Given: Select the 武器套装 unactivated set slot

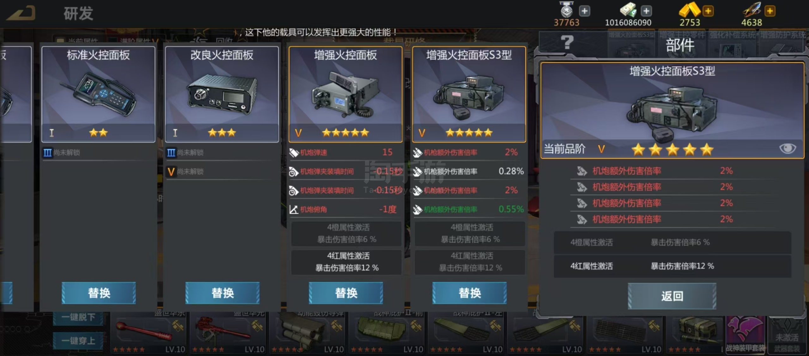Looking at the screenshot, I should click(787, 335).
